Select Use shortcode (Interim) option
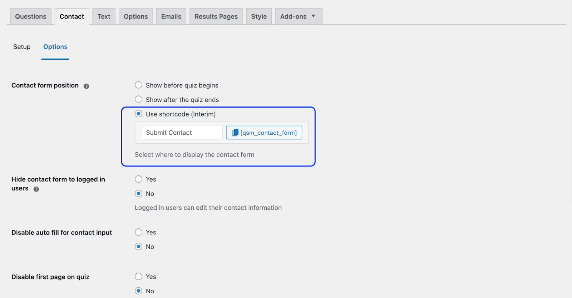 139,114
